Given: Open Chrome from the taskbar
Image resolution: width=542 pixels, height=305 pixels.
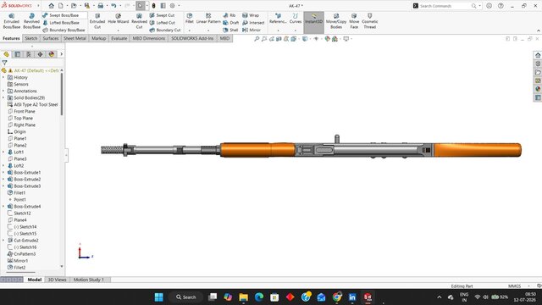Looking at the screenshot, I should click(x=337, y=297).
